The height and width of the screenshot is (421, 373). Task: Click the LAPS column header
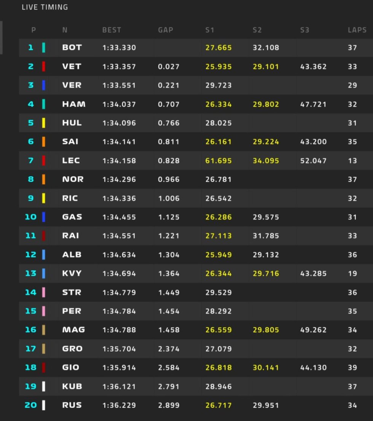357,30
